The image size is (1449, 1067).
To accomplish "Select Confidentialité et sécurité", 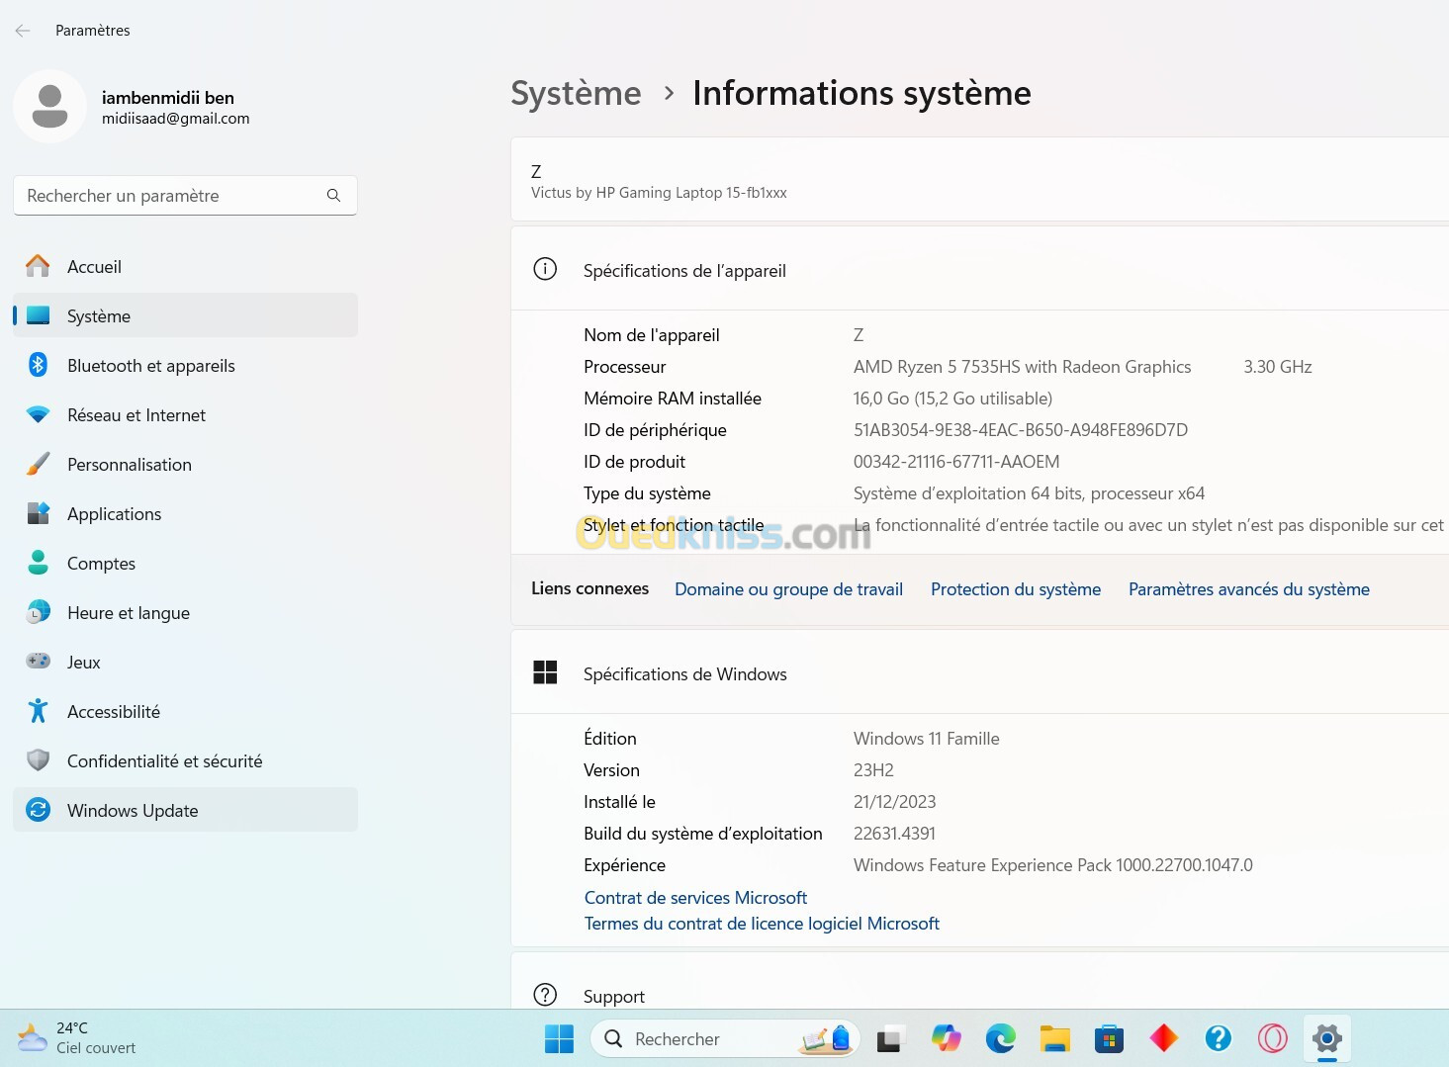I will pyautogui.click(x=185, y=760).
